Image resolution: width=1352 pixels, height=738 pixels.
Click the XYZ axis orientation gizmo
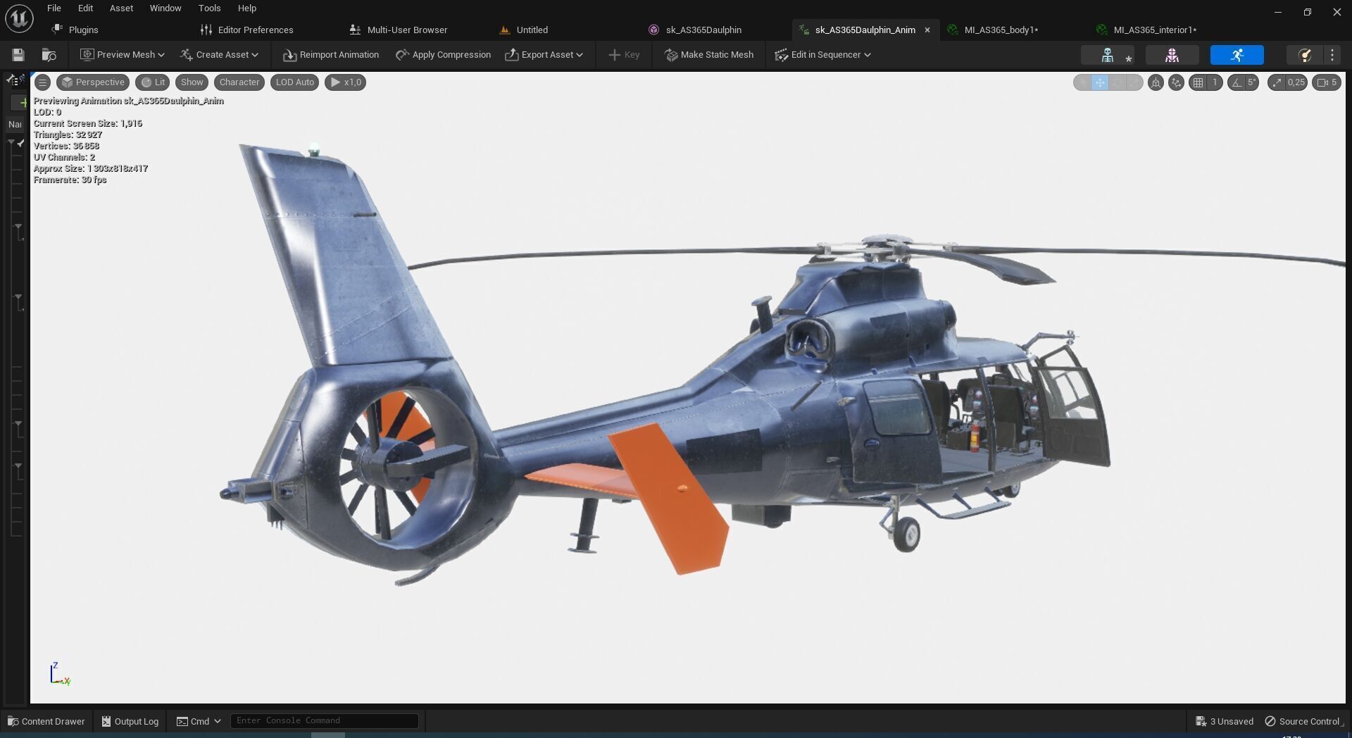click(60, 674)
